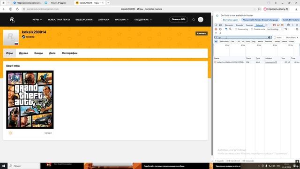Open DevTools three-dot customize menu

point(292,25)
